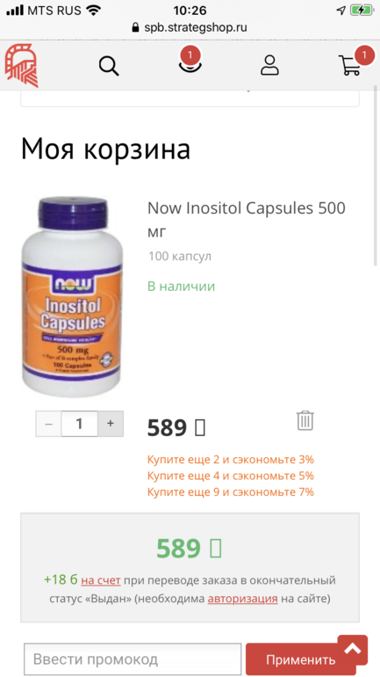380x677 pixels.
Task: Select the quantity field showing 1
Action: point(79,424)
